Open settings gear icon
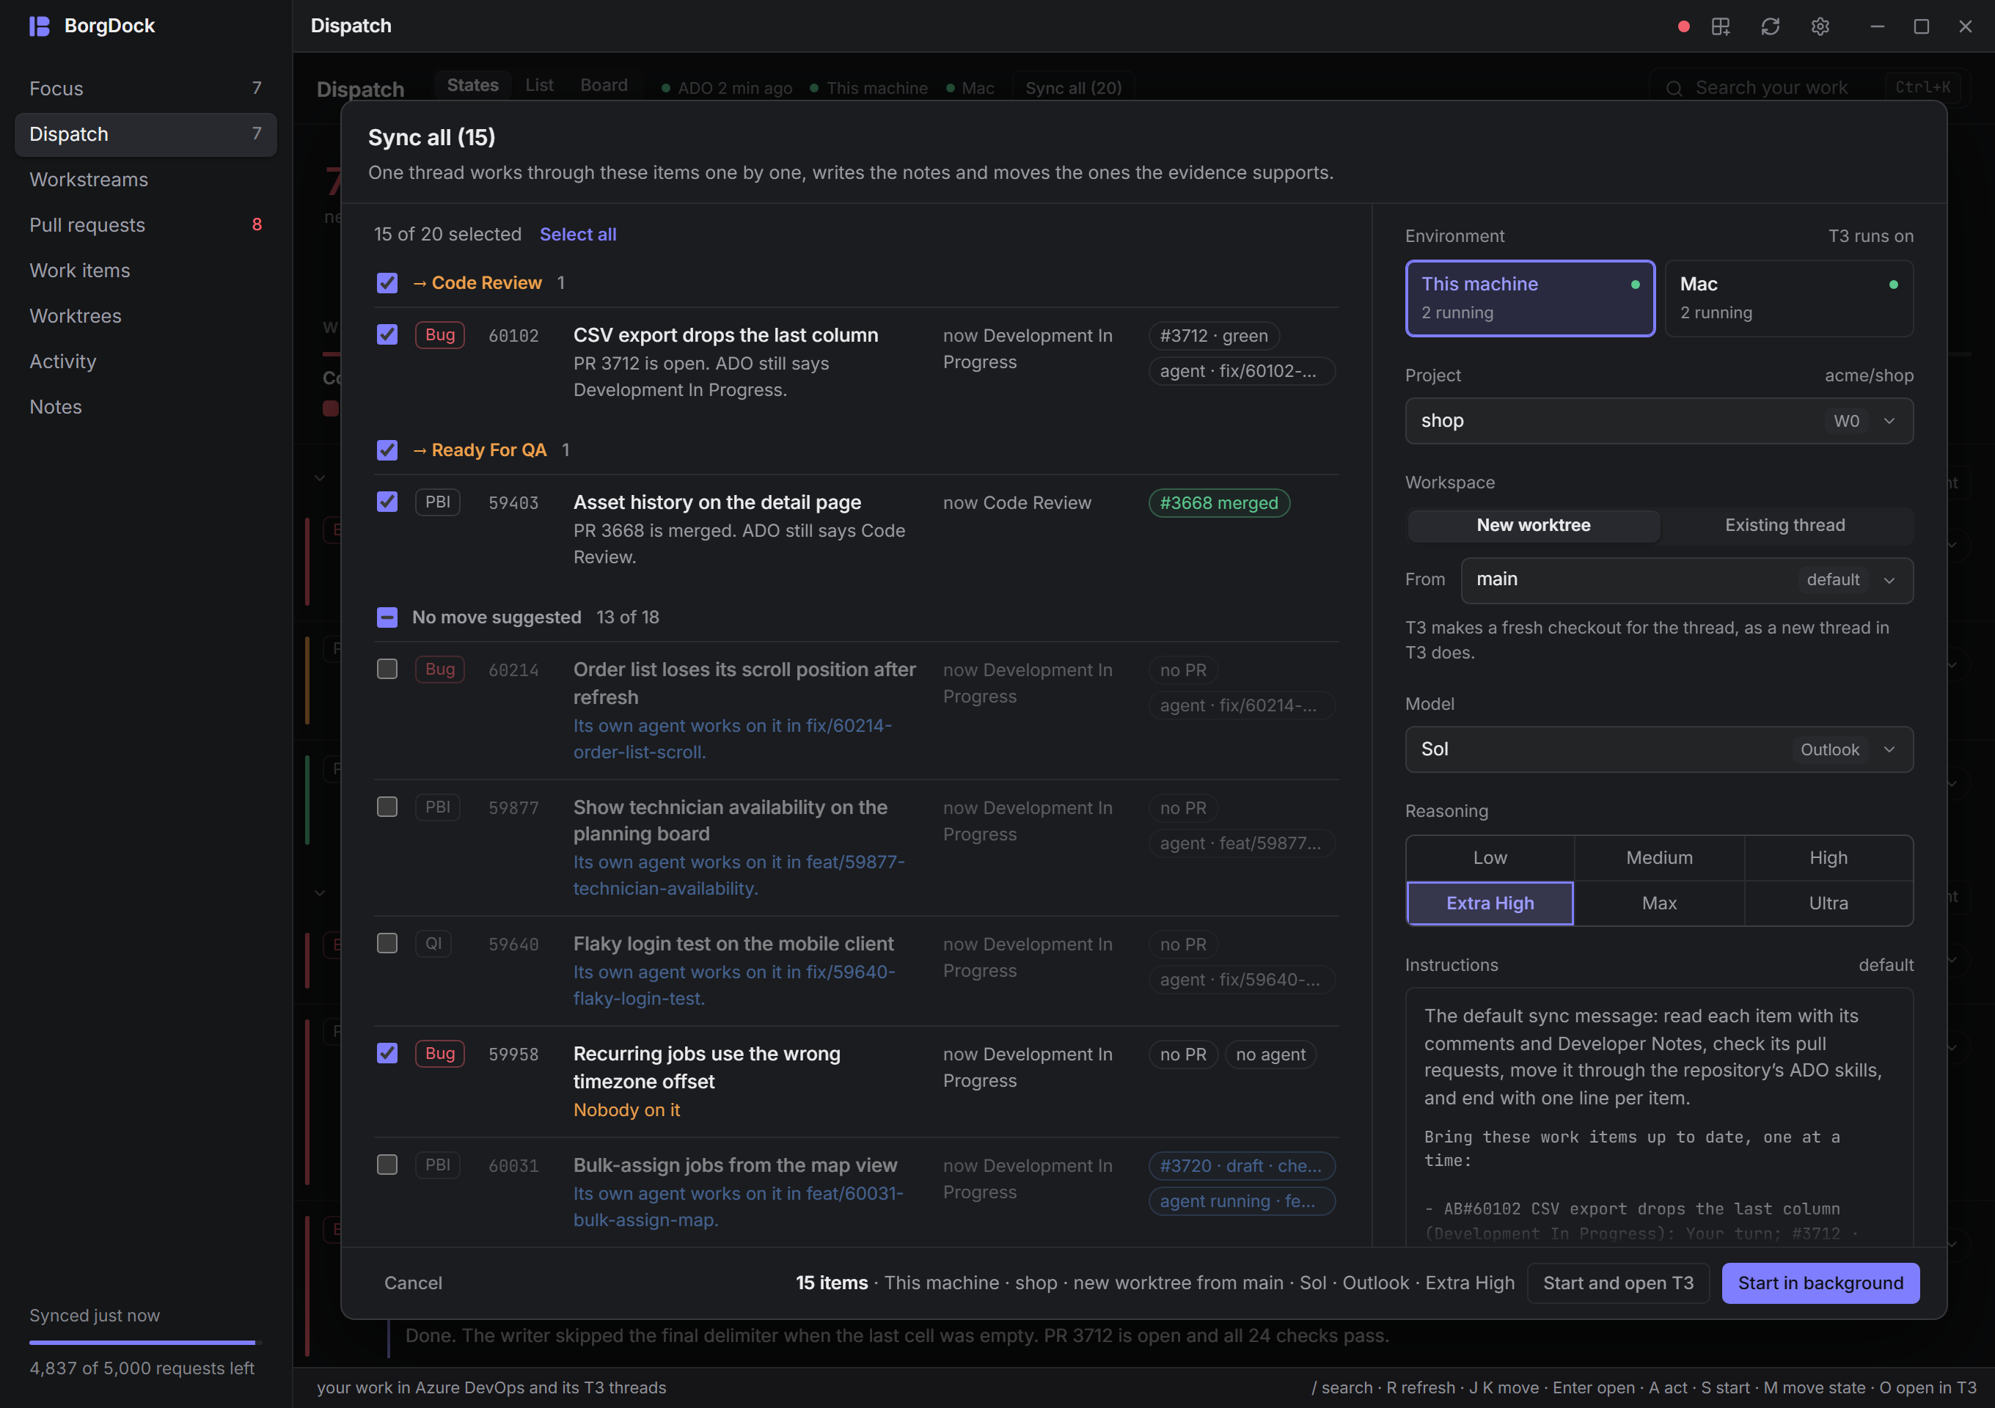The height and width of the screenshot is (1408, 1995). (x=1820, y=26)
